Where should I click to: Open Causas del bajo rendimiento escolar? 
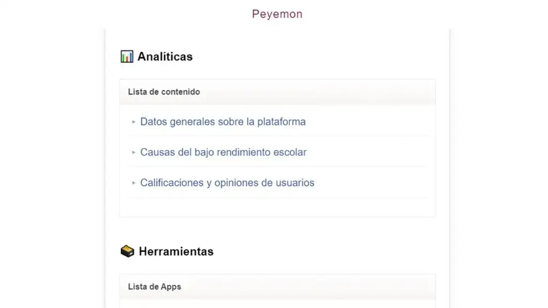(223, 152)
